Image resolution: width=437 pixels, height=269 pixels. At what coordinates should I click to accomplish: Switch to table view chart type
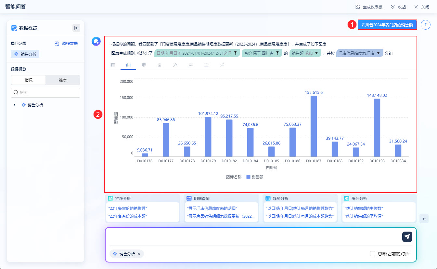[113, 65]
